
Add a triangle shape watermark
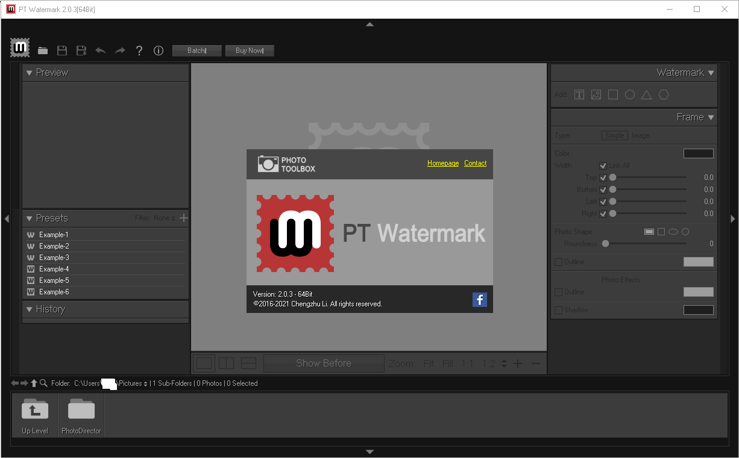pos(647,94)
